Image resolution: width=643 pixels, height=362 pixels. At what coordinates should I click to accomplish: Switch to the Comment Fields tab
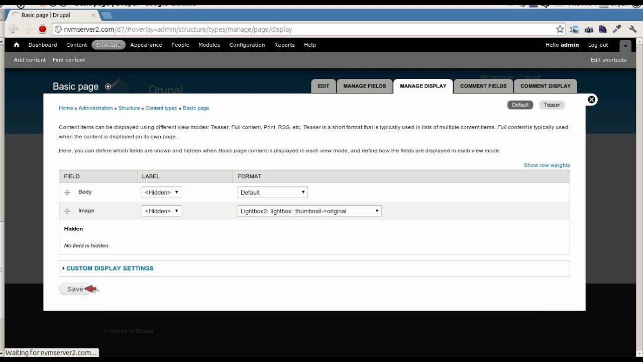pos(483,86)
